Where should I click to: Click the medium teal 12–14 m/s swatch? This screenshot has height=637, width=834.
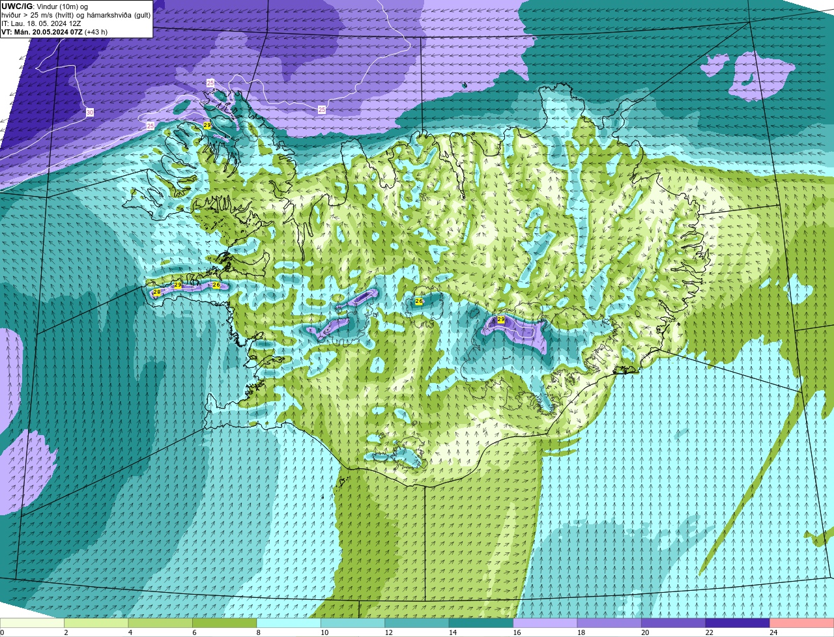[x=417, y=623]
